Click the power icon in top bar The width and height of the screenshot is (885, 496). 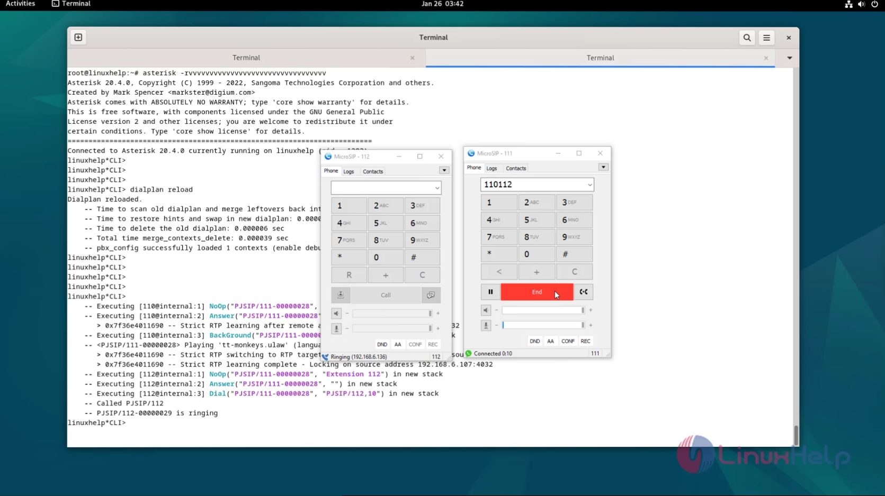pyautogui.click(x=875, y=4)
